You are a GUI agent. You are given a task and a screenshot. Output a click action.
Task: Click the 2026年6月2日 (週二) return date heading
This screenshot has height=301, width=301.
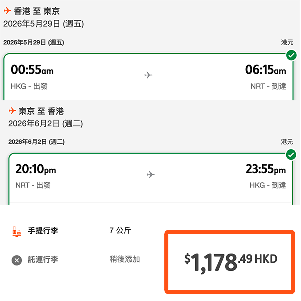pyautogui.click(x=45, y=123)
